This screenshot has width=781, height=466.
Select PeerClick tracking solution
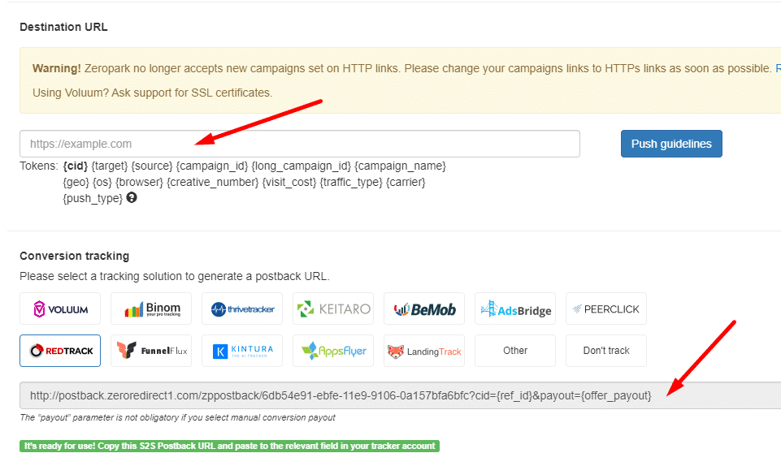(x=606, y=309)
